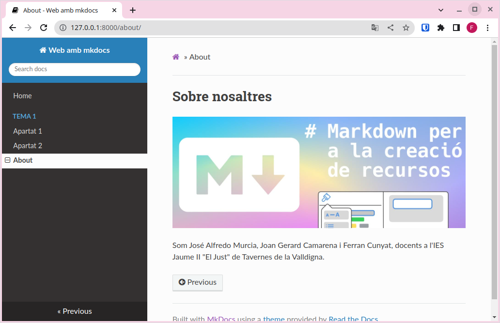Click the translate page icon in address bar
This screenshot has height=323, width=500.
[375, 28]
